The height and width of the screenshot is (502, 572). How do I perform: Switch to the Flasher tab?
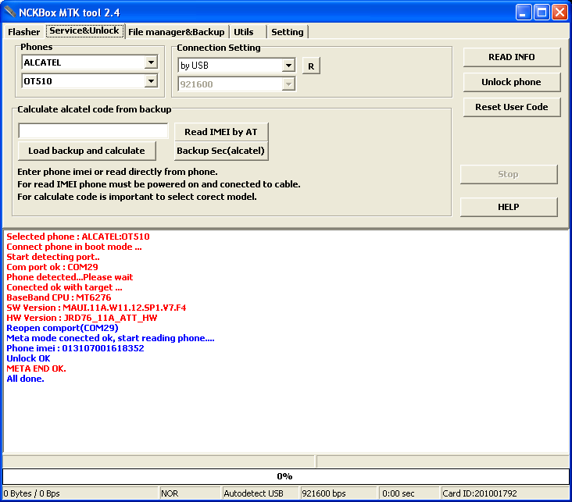coord(23,32)
